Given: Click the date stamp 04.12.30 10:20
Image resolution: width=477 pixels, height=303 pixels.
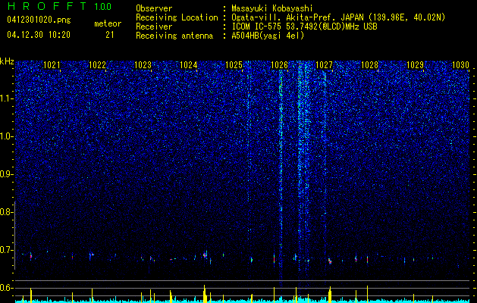Looking at the screenshot, I should point(39,35).
